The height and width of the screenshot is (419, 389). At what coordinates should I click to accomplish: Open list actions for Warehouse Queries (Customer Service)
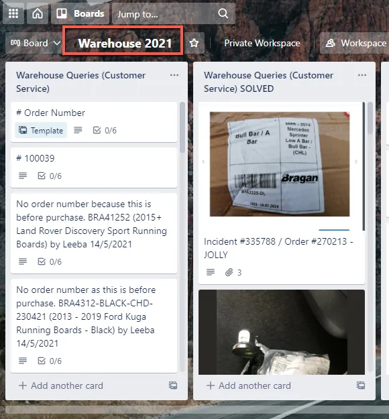(x=174, y=75)
